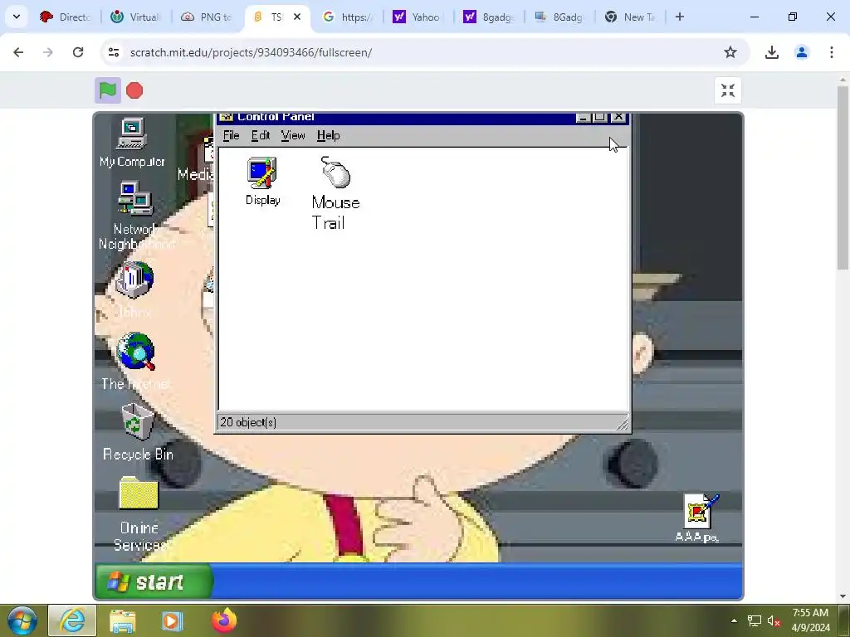Switch to the Virtual browser tab
850x637 pixels.
click(x=137, y=17)
